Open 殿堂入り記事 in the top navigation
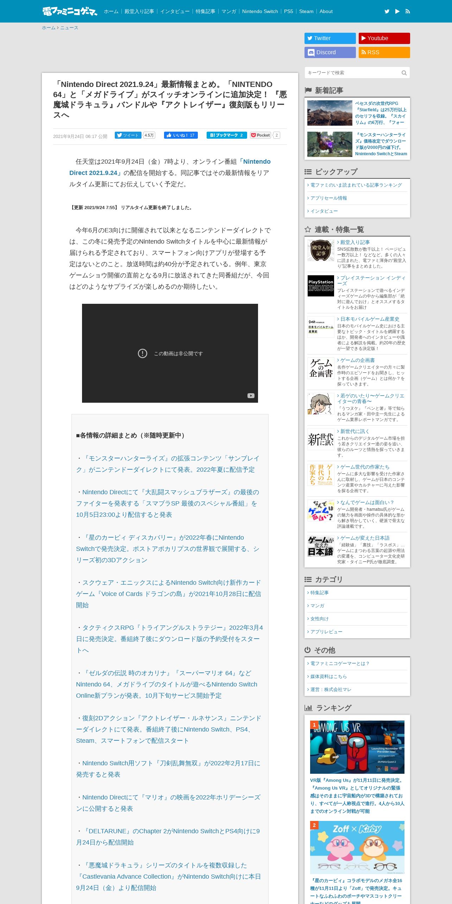The image size is (452, 904). [139, 11]
